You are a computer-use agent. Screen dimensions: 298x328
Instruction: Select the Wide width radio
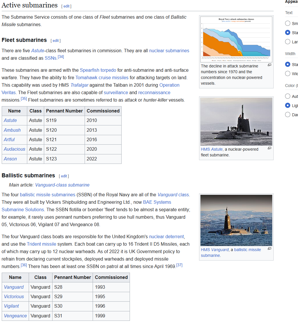click(288, 73)
